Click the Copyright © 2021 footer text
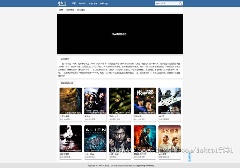Screen dimensions: 240x168 pos(94,166)
